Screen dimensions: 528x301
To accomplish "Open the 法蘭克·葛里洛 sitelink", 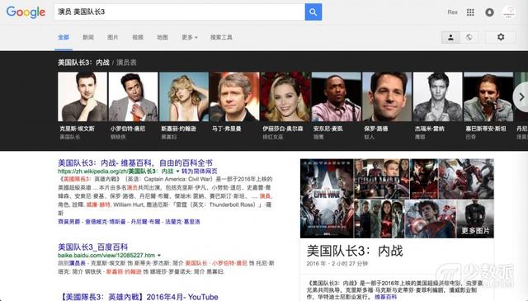I will (182, 222).
